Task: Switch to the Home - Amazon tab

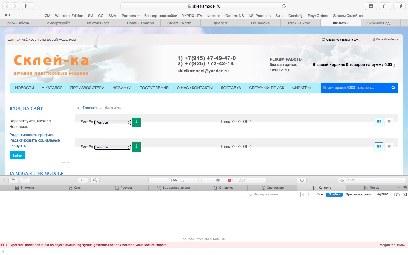Action: click(140, 23)
